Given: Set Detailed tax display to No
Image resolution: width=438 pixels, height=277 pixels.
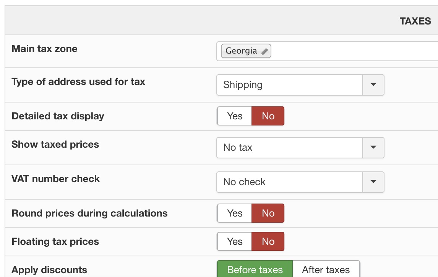Looking at the screenshot, I should click(x=268, y=116).
